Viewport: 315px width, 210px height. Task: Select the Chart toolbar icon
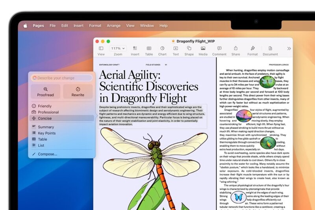coord(162,48)
